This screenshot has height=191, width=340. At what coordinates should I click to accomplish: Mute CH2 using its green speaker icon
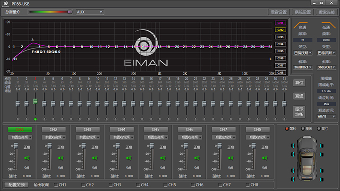(60, 158)
